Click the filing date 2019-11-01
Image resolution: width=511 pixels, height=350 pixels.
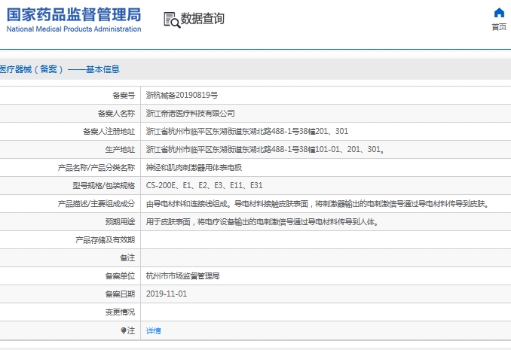point(167,294)
